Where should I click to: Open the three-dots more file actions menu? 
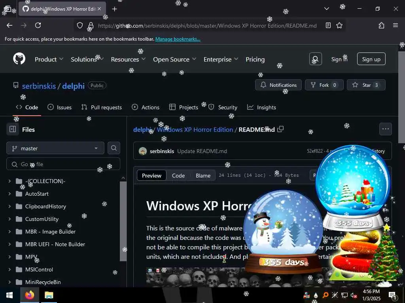[x=385, y=129]
